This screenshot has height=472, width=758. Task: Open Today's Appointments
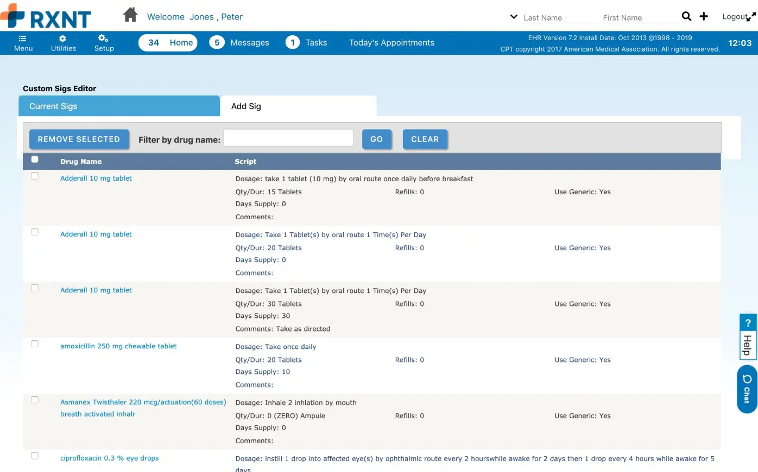point(391,42)
